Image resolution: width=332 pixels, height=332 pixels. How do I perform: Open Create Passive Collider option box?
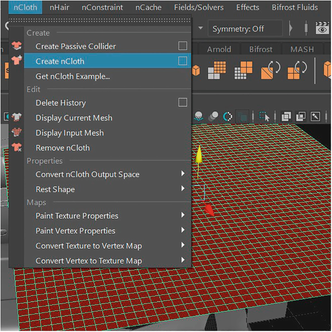tap(182, 46)
